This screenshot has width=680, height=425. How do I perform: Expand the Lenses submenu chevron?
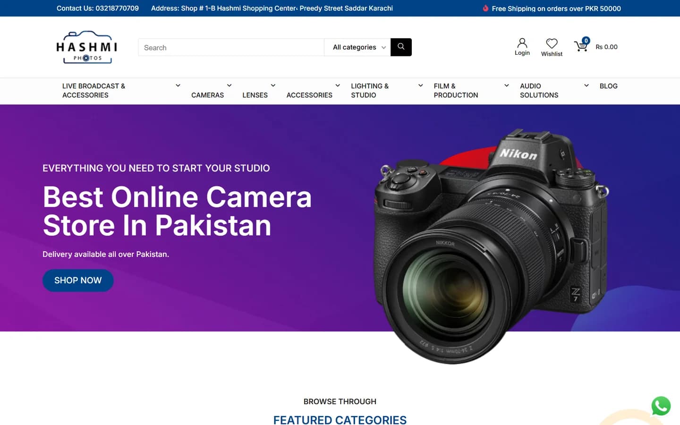(x=273, y=85)
